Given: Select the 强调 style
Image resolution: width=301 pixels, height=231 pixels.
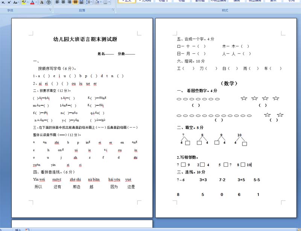Looking at the screenshot, I should click(237, 1).
